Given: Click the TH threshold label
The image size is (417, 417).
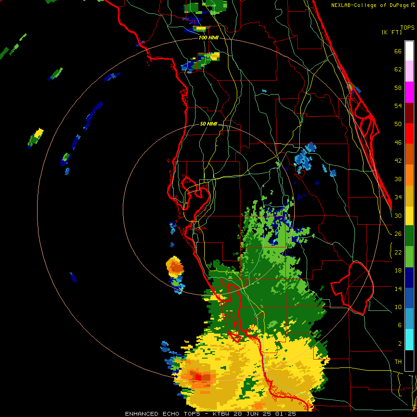Looking at the screenshot, I should click(398, 362).
